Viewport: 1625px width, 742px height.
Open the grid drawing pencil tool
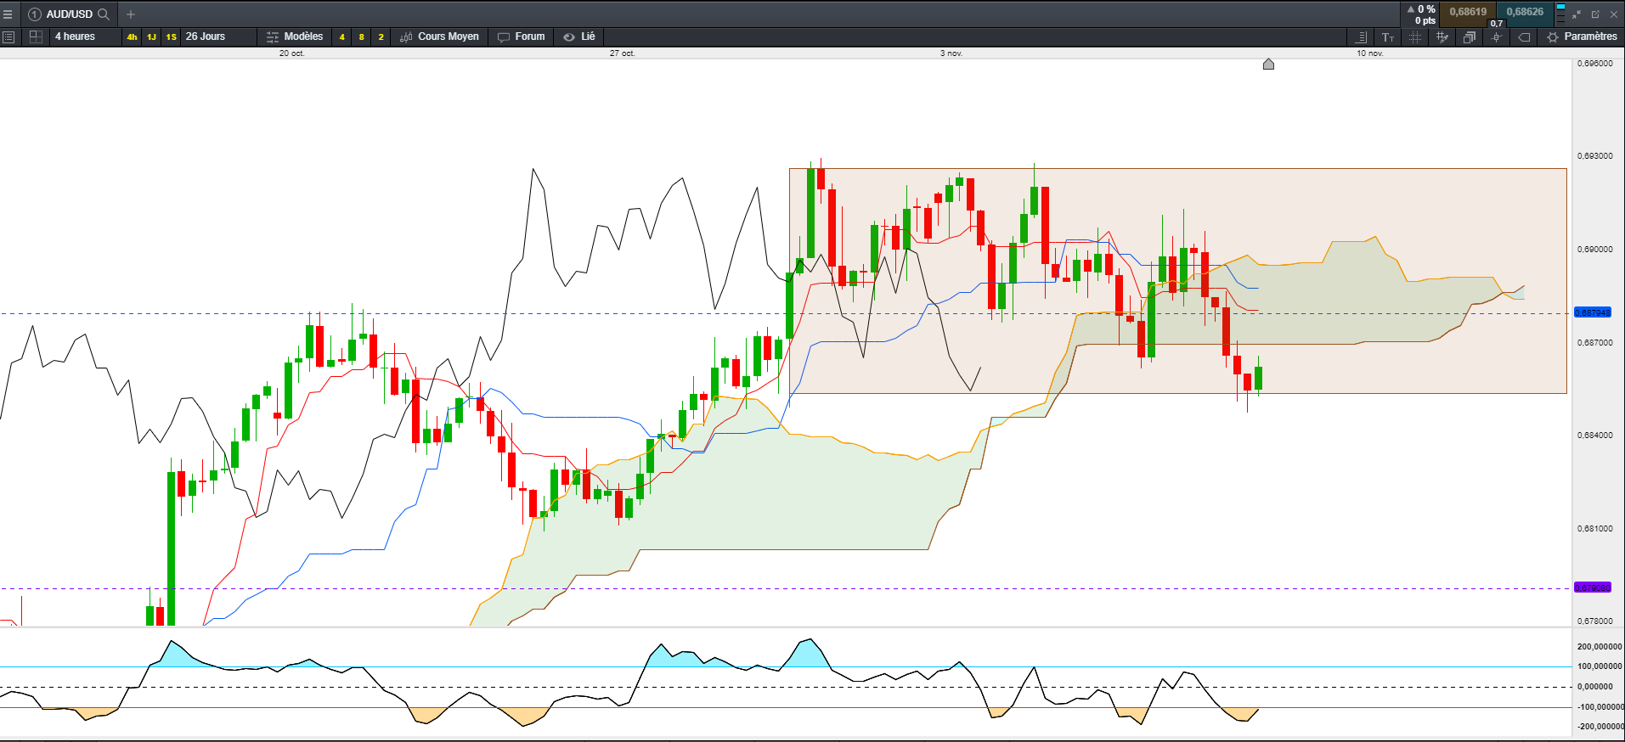coord(1442,37)
